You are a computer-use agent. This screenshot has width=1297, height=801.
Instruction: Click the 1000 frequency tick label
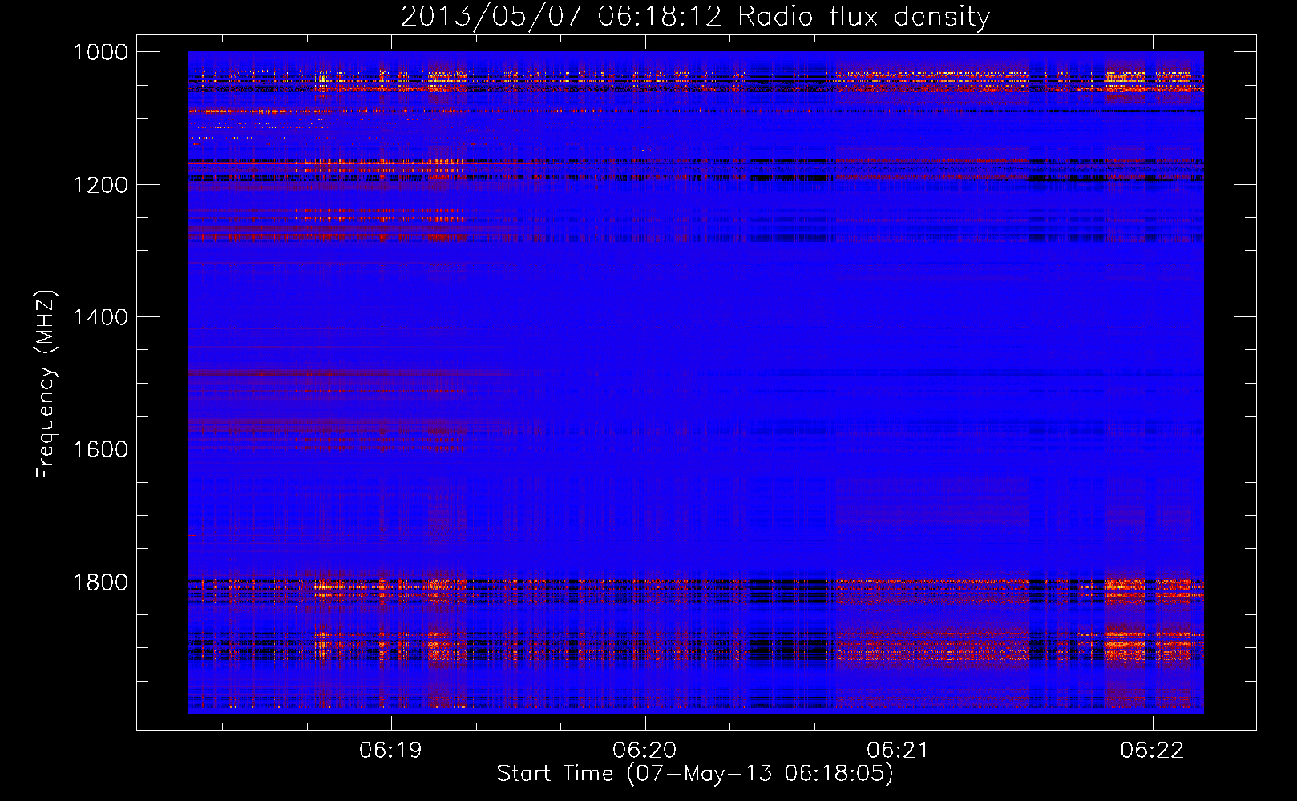pos(100,52)
